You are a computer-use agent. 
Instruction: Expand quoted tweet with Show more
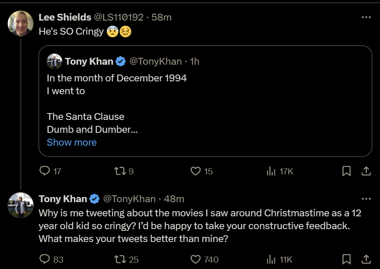coord(72,142)
